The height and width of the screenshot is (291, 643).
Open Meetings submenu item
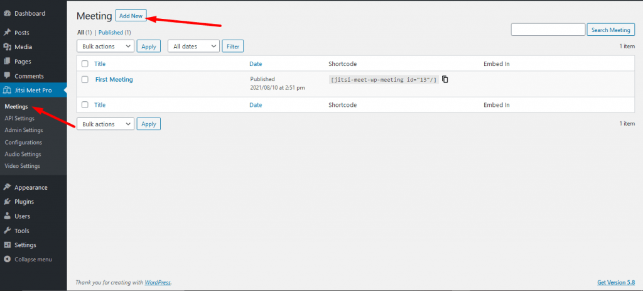16,107
